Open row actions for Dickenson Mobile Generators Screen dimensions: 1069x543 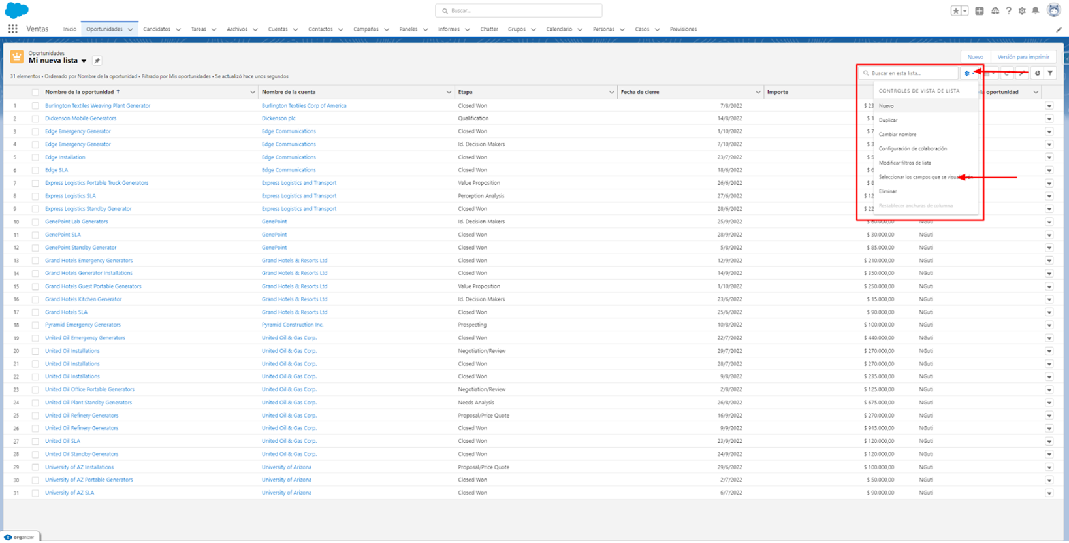coord(1049,119)
